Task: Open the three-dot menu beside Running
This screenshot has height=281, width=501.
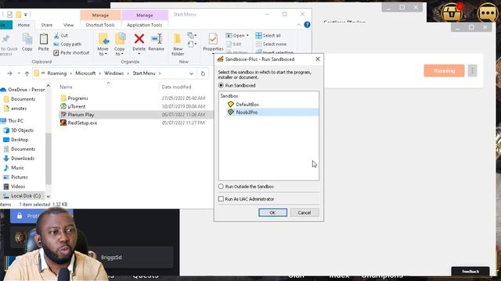Action: coord(472,71)
